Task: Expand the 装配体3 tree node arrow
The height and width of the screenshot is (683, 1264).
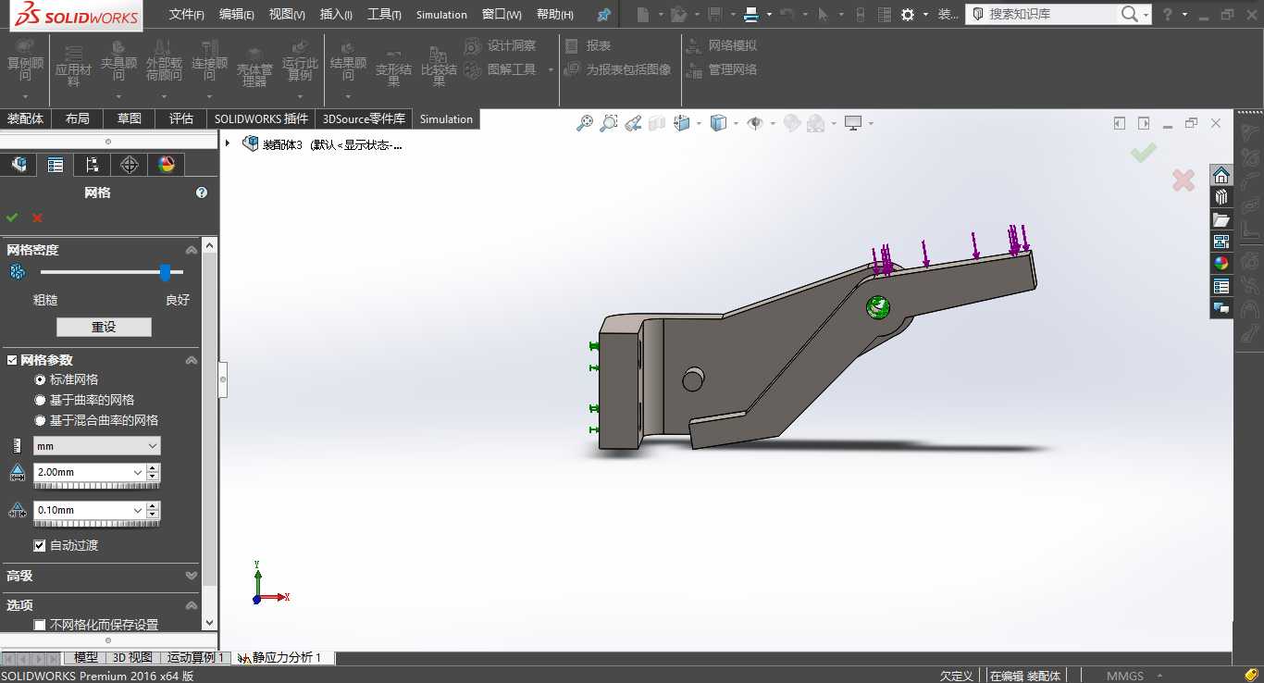Action: click(228, 143)
